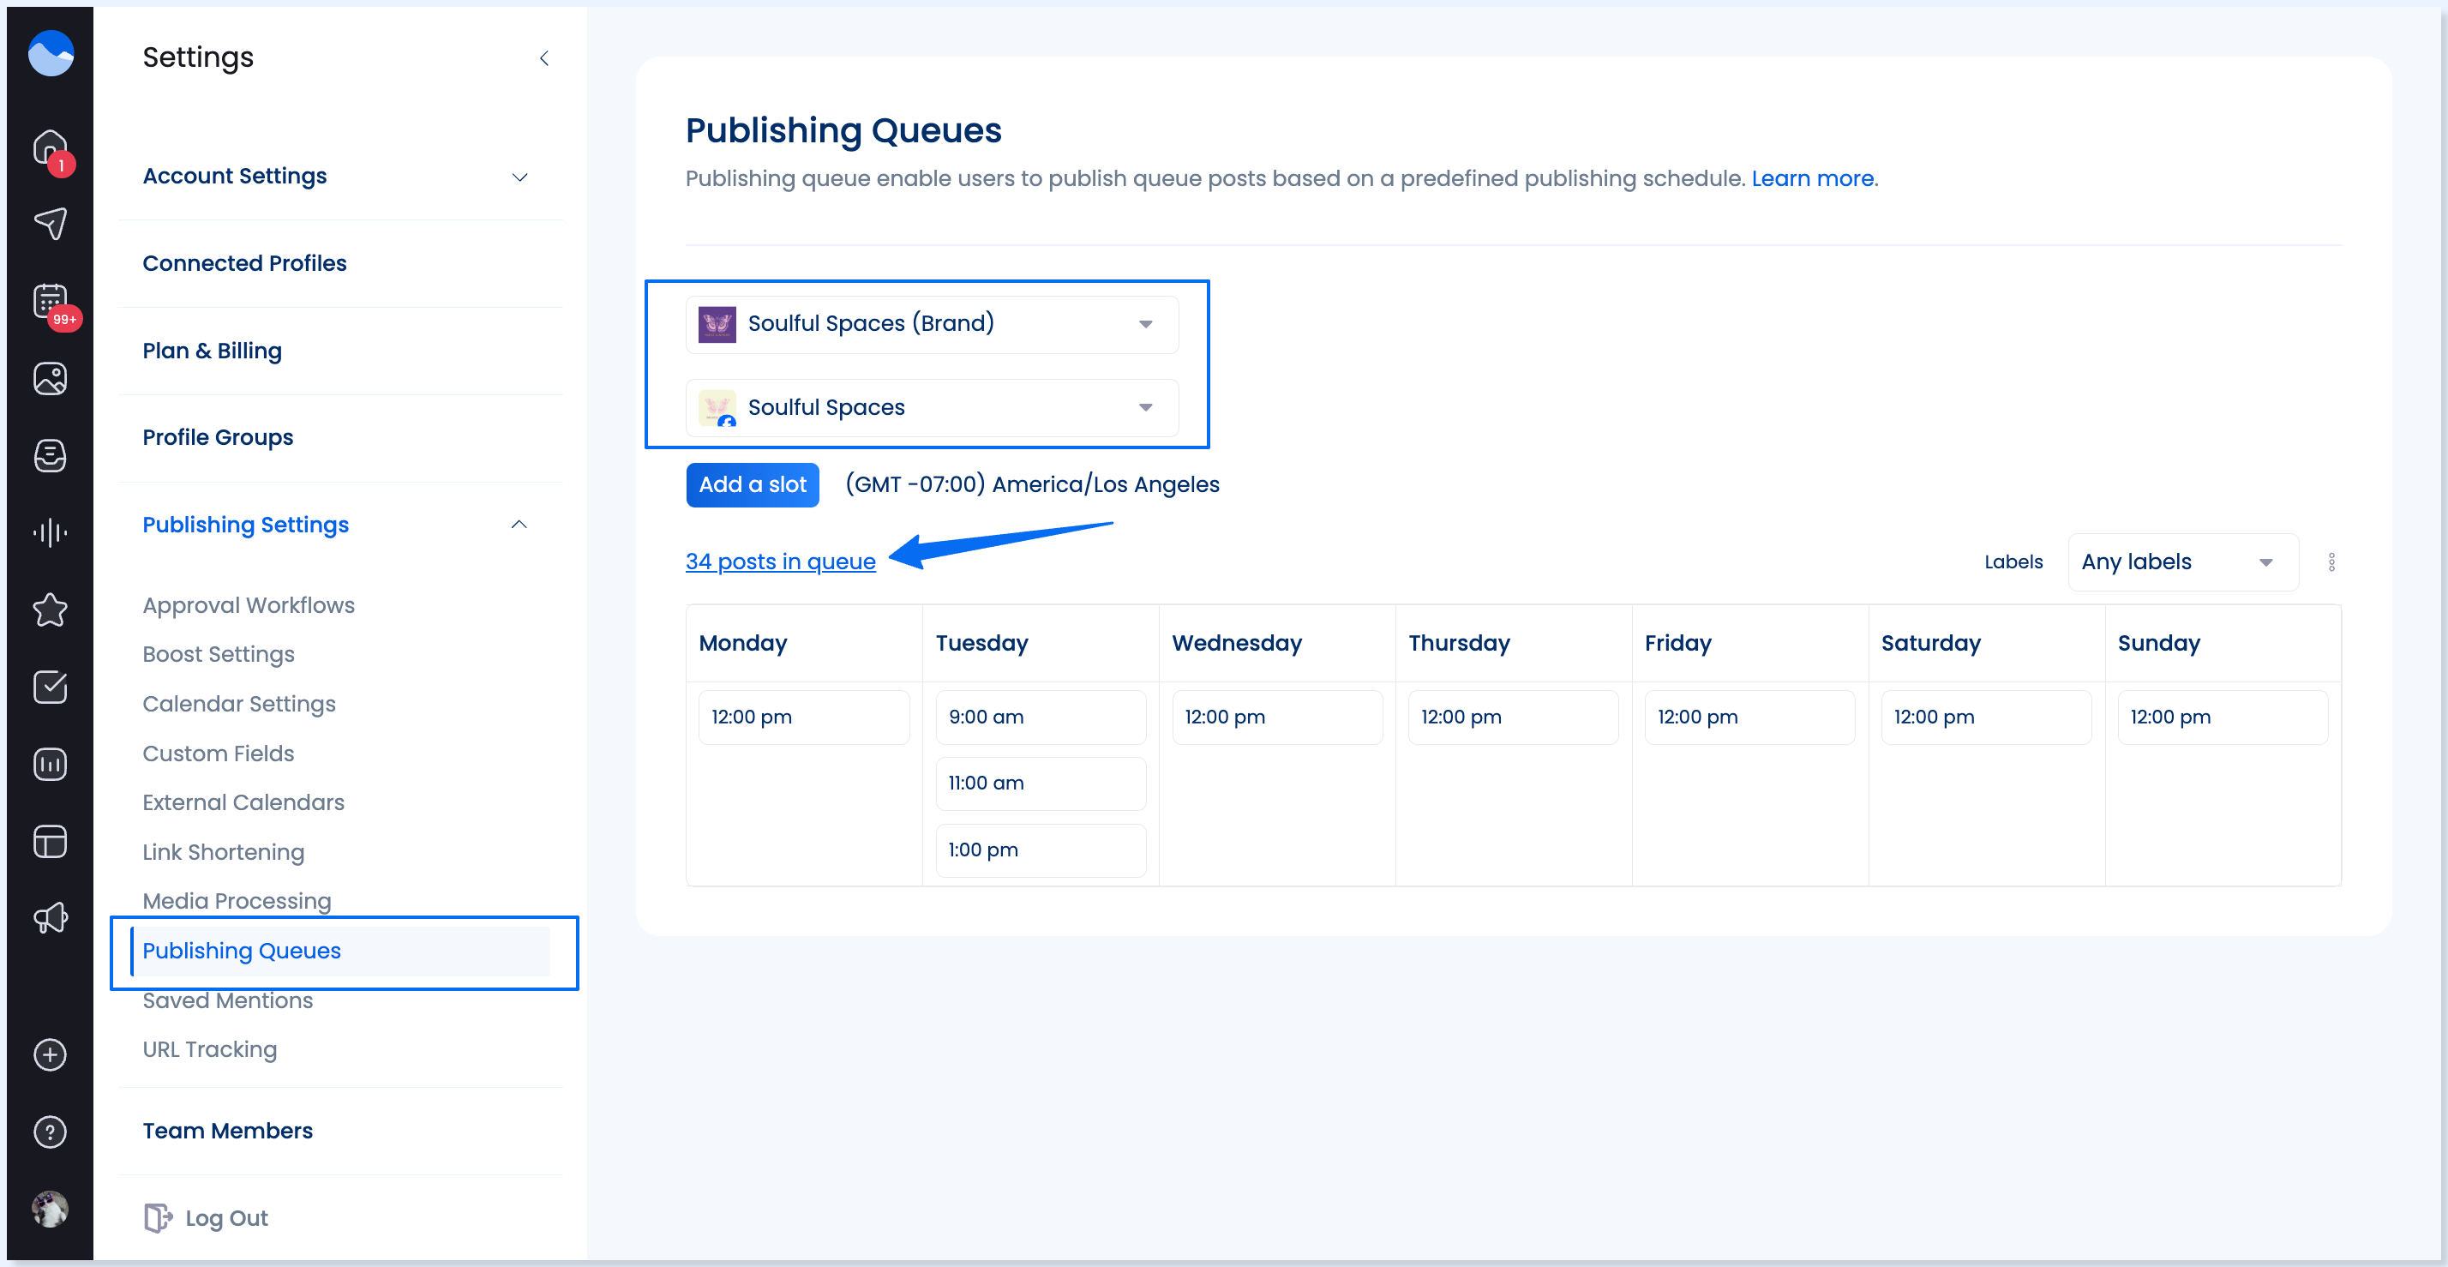Click the America/Los Angeles timezone text

pos(1032,484)
